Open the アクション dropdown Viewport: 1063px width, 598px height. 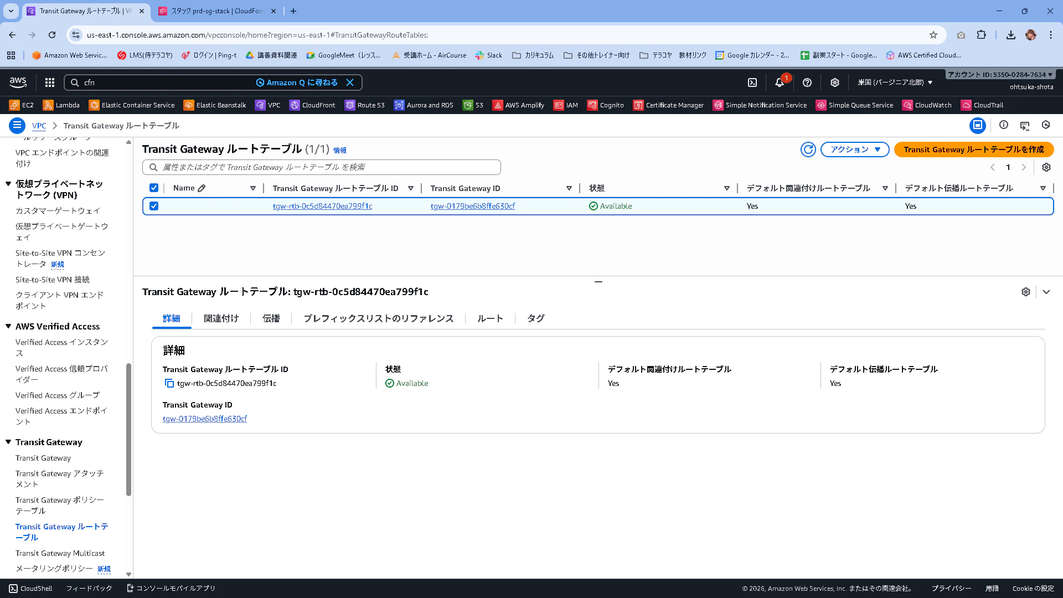[855, 149]
